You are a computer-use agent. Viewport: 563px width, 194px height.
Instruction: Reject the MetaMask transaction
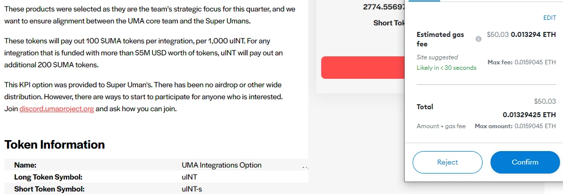coord(448,162)
